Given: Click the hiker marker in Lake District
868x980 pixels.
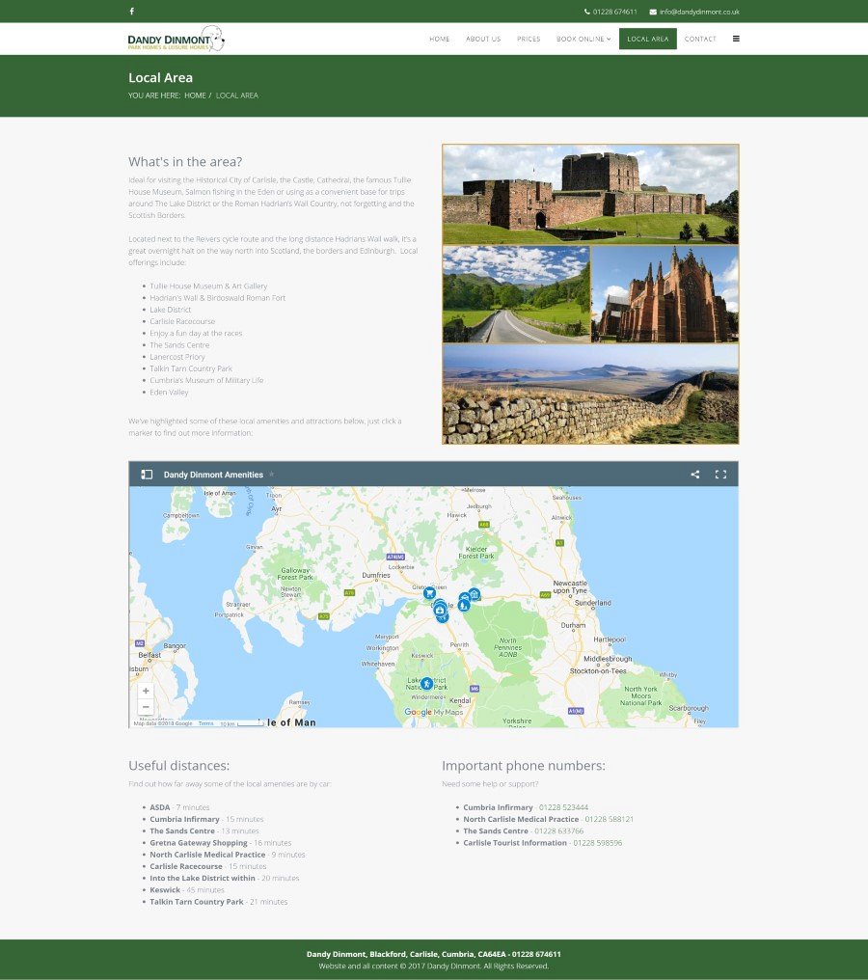Looking at the screenshot, I should tap(426, 683).
